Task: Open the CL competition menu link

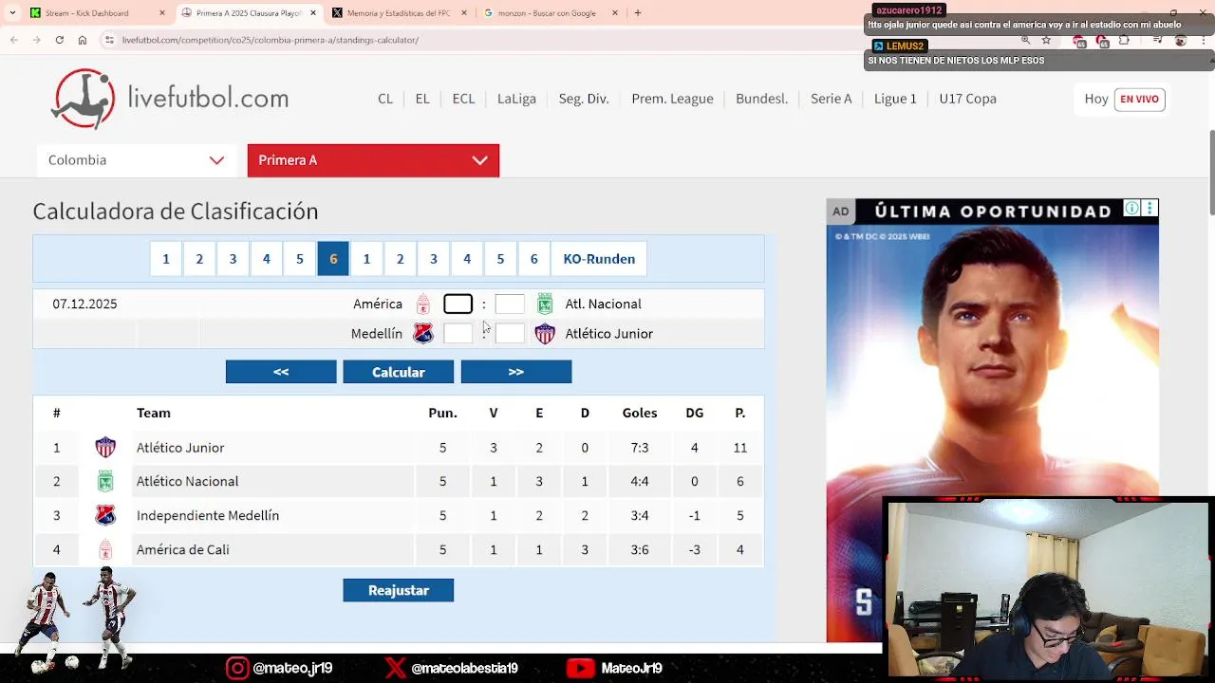Action: (x=385, y=99)
